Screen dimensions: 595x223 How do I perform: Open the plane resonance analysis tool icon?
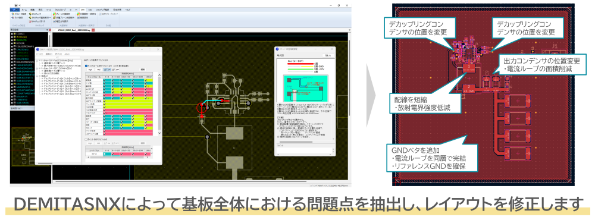click(54, 14)
